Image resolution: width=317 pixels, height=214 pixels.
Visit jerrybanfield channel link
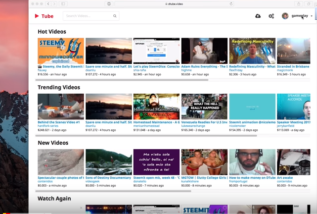click(x=286, y=126)
